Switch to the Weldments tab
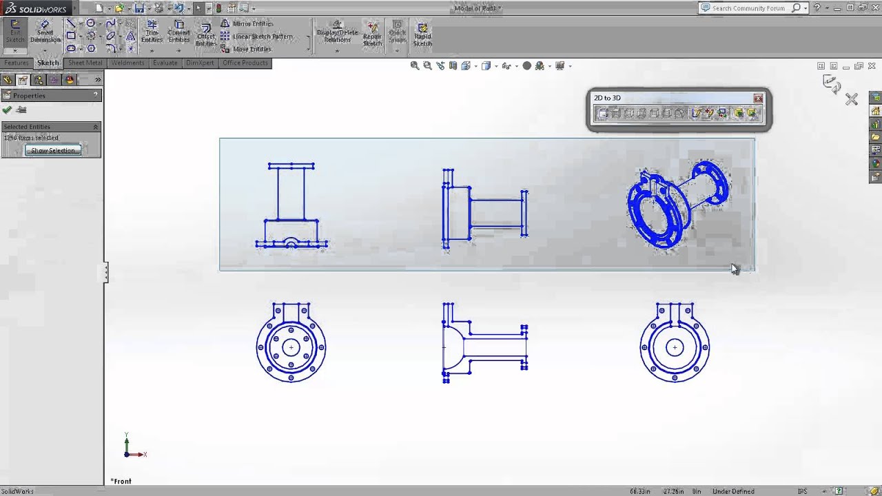This screenshot has height=496, width=882. 127,63
